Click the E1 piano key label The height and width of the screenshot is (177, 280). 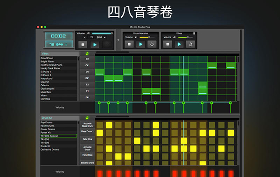pyautogui.click(x=87, y=85)
